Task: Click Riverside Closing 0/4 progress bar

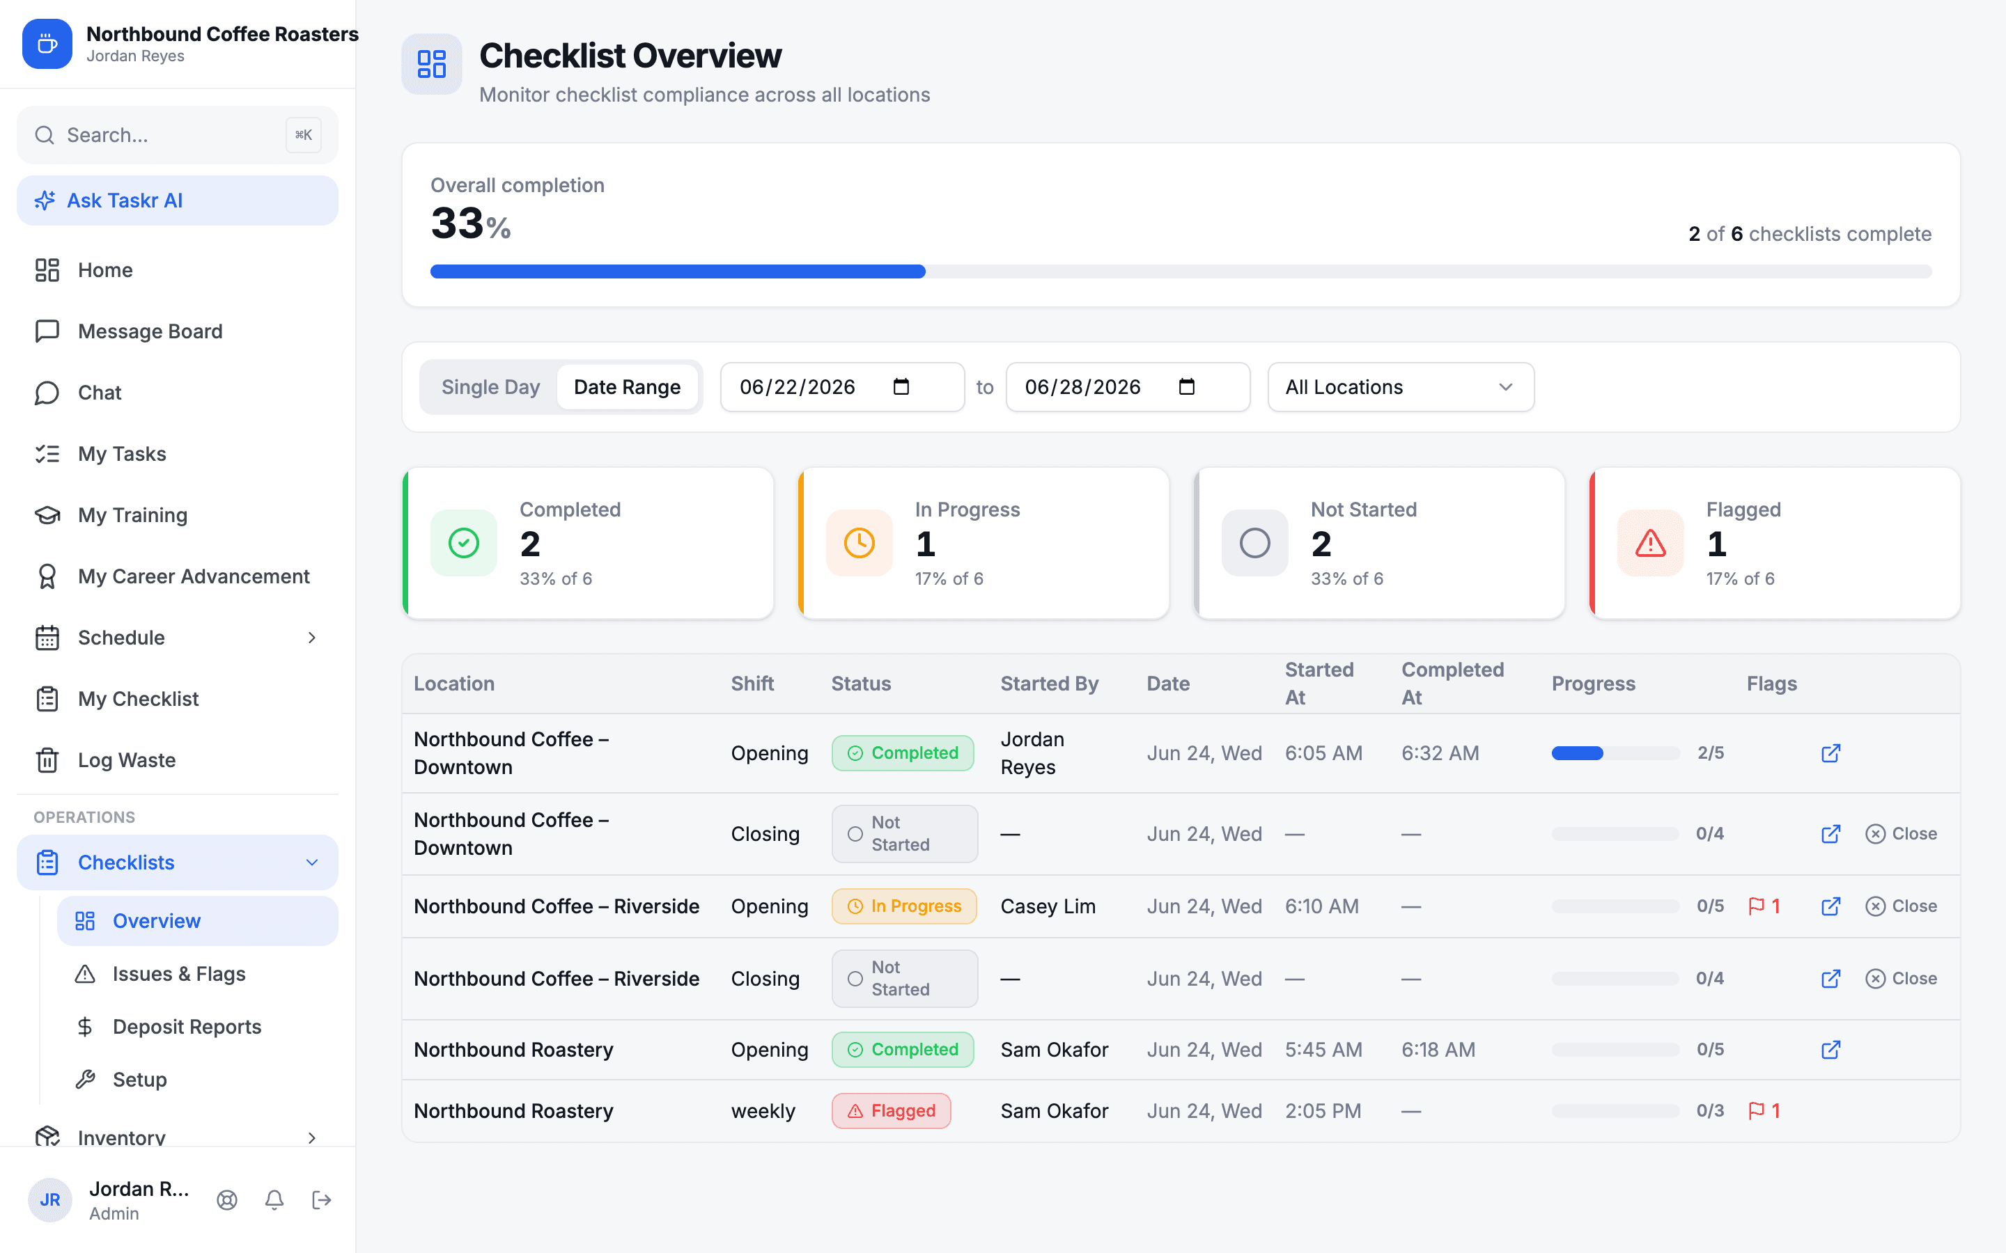Action: point(1615,979)
